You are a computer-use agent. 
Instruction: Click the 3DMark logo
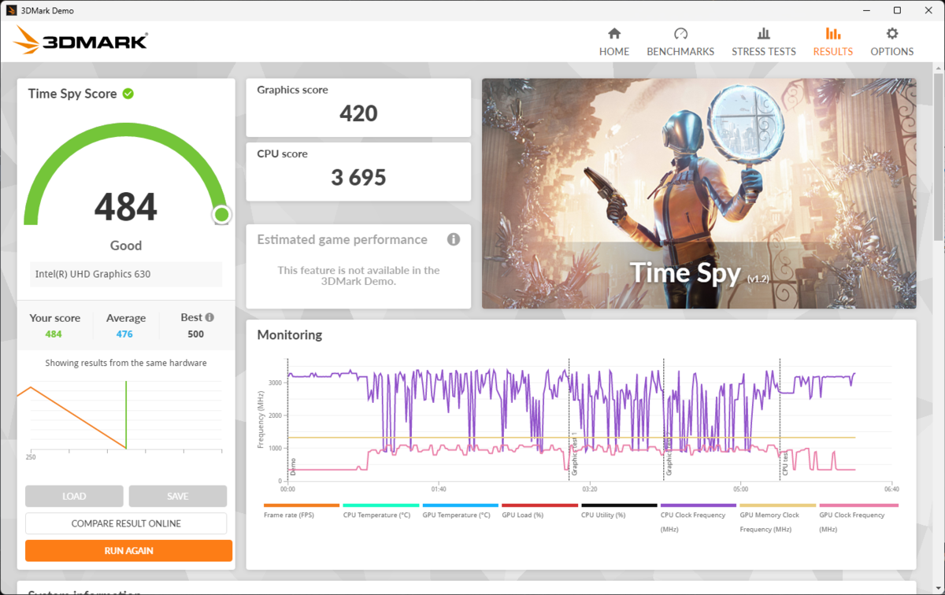pos(80,39)
